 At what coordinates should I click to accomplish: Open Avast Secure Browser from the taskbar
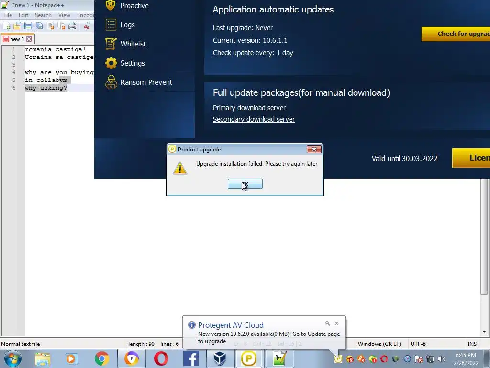pos(132,358)
